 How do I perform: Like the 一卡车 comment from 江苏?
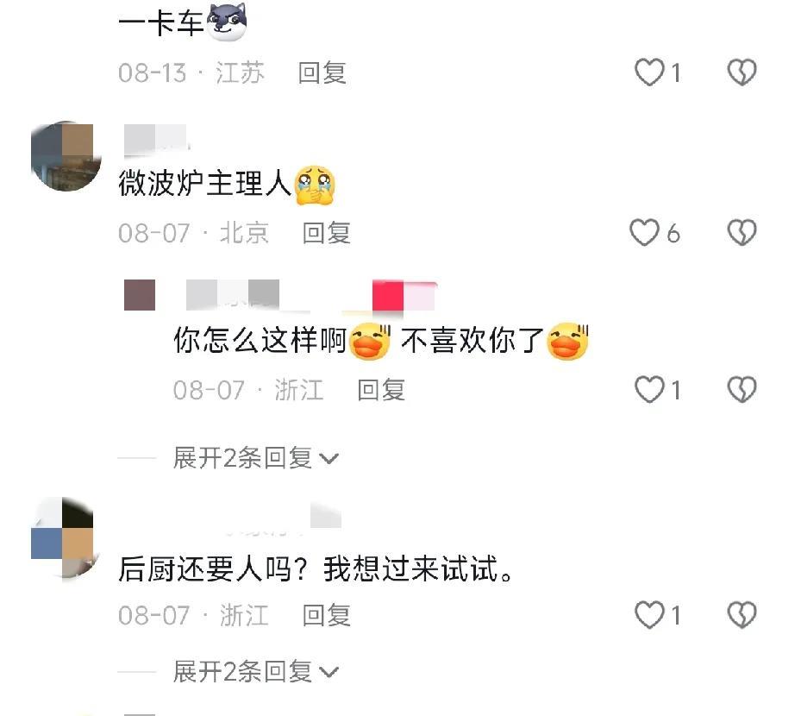tap(649, 72)
